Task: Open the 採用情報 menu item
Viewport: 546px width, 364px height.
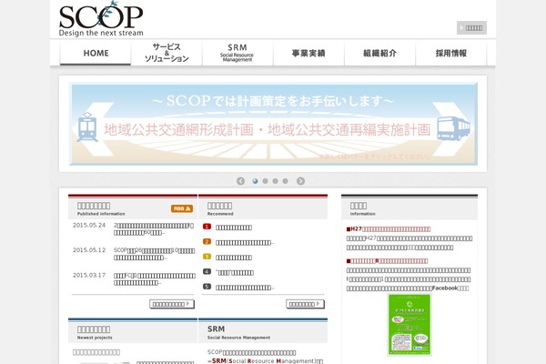Action: 451,53
